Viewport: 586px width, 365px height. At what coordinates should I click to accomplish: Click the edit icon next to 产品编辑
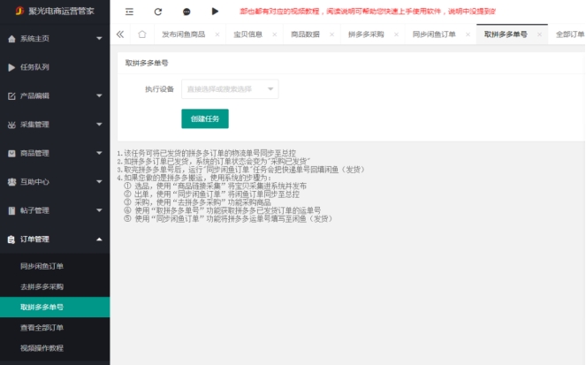(x=11, y=96)
